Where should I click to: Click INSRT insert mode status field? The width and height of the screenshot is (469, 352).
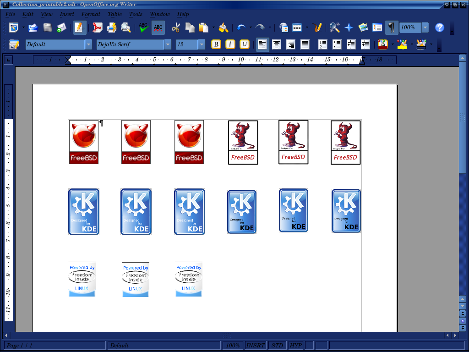pos(255,345)
